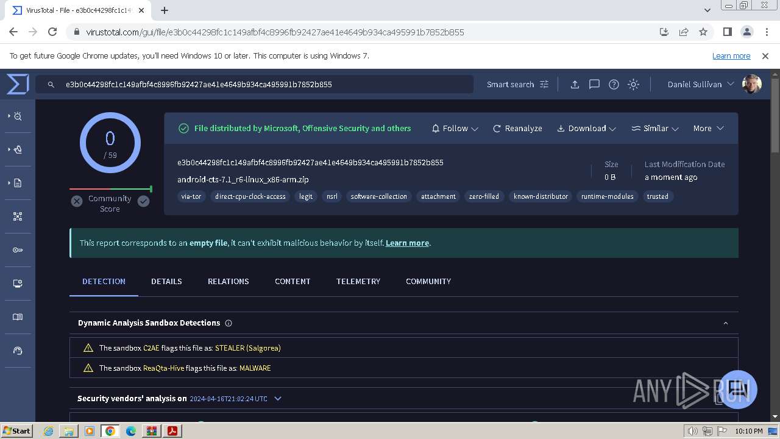Screen dimensions: 780x439
Task: Click the Chrome share page icon
Action: (684, 32)
